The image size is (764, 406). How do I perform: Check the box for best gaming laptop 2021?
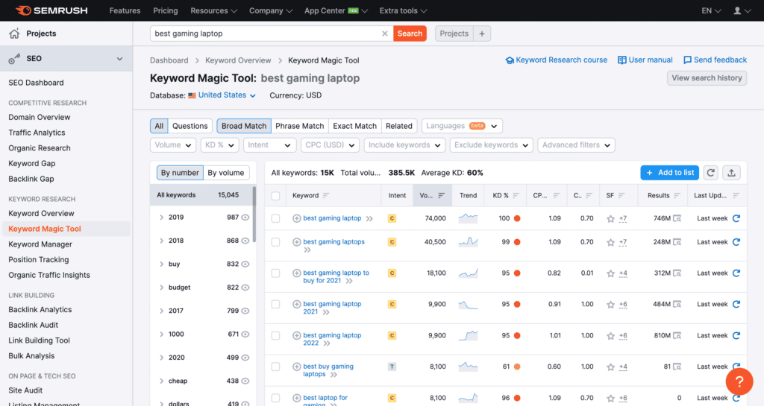click(x=276, y=305)
